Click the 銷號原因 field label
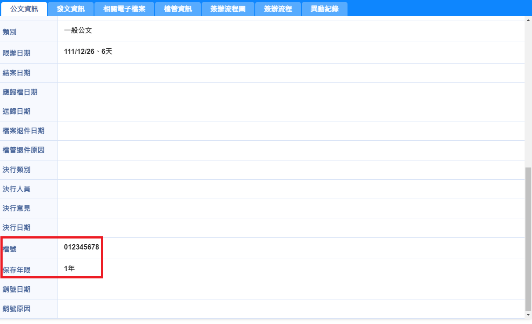The image size is (532, 324). point(17,309)
